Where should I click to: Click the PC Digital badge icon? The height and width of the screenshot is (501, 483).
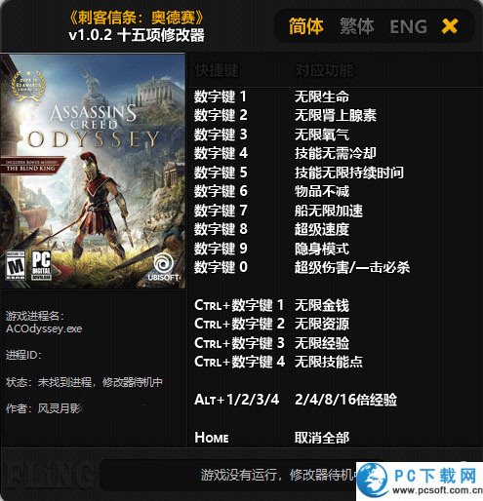tap(41, 265)
